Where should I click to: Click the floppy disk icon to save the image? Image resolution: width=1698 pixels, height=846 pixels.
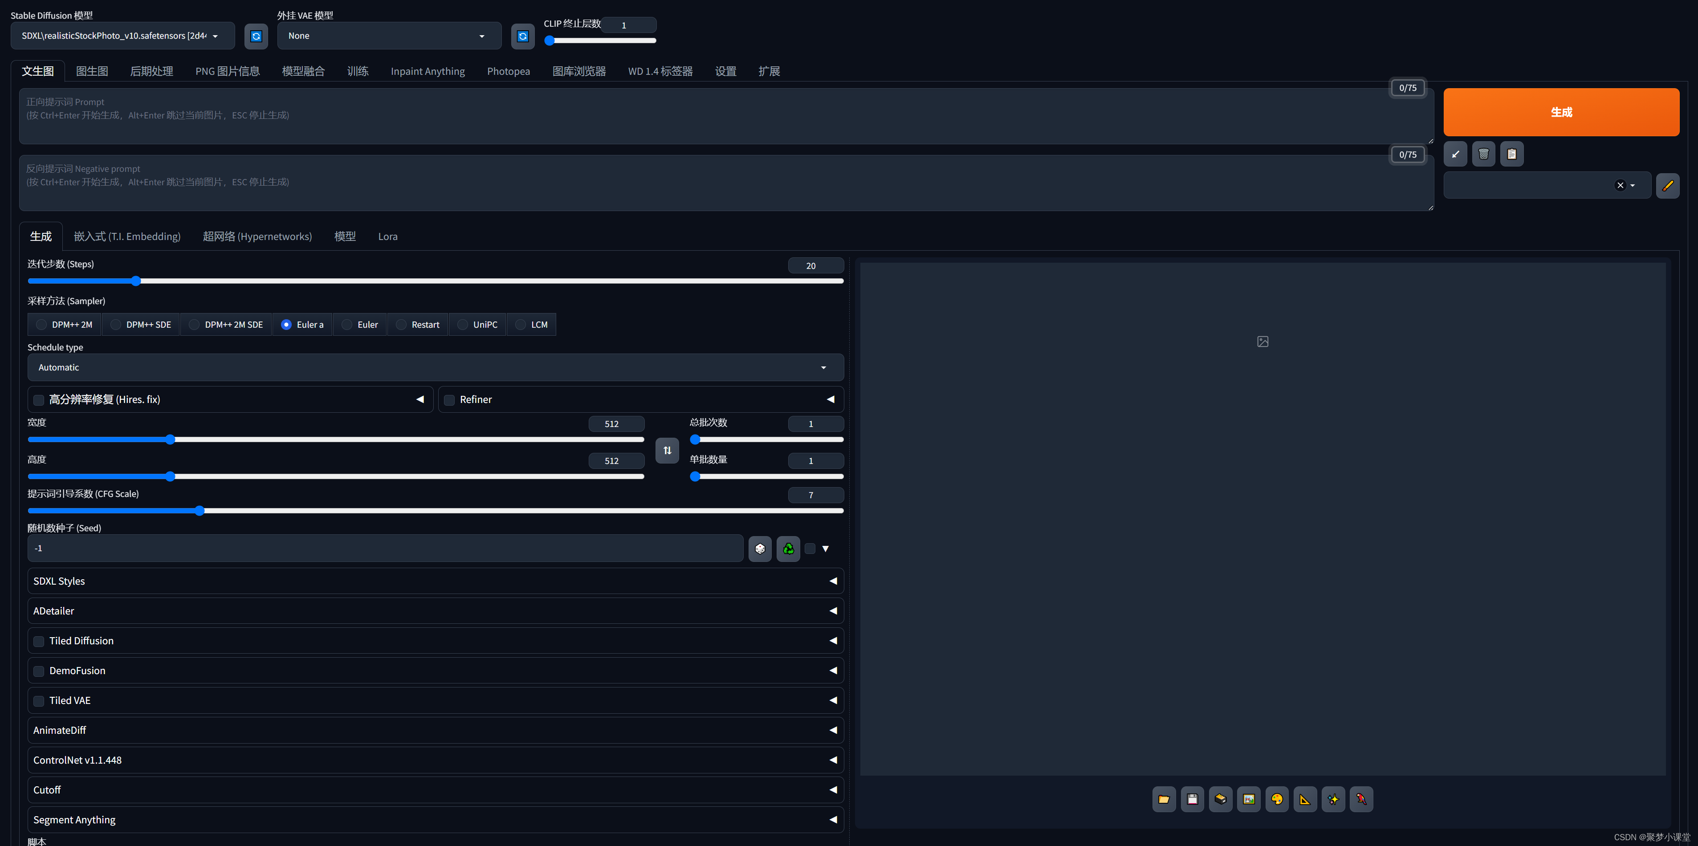pyautogui.click(x=1192, y=799)
